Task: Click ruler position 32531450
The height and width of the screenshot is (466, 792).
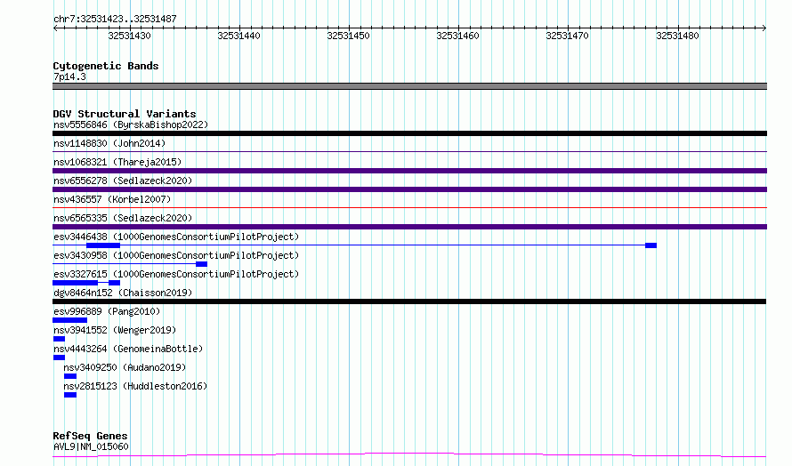Action: [349, 36]
